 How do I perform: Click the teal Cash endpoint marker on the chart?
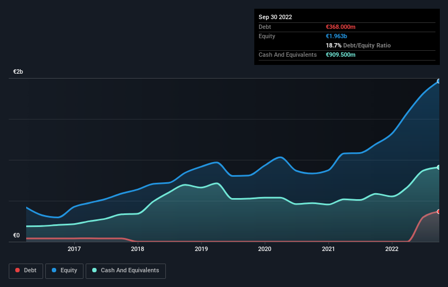pos(438,167)
